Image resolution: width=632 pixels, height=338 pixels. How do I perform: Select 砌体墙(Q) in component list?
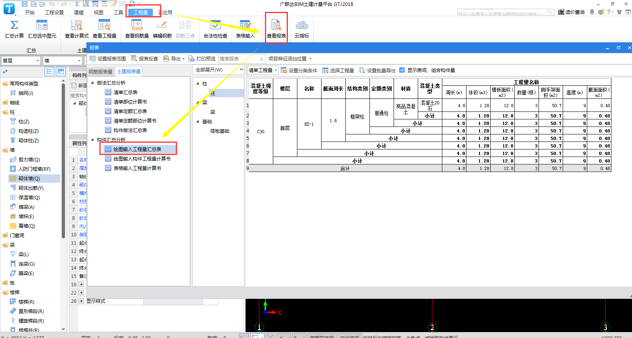click(x=29, y=178)
